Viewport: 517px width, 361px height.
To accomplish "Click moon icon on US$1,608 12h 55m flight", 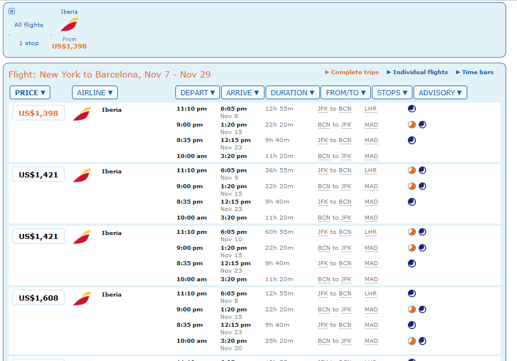I will click(x=412, y=293).
